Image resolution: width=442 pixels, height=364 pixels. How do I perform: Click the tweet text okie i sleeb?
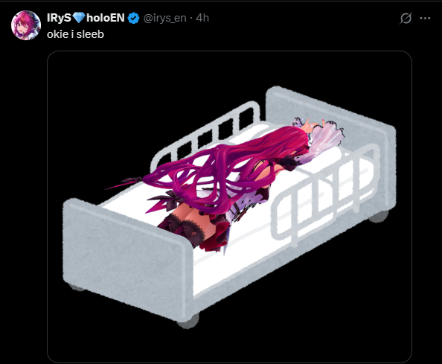(x=76, y=34)
